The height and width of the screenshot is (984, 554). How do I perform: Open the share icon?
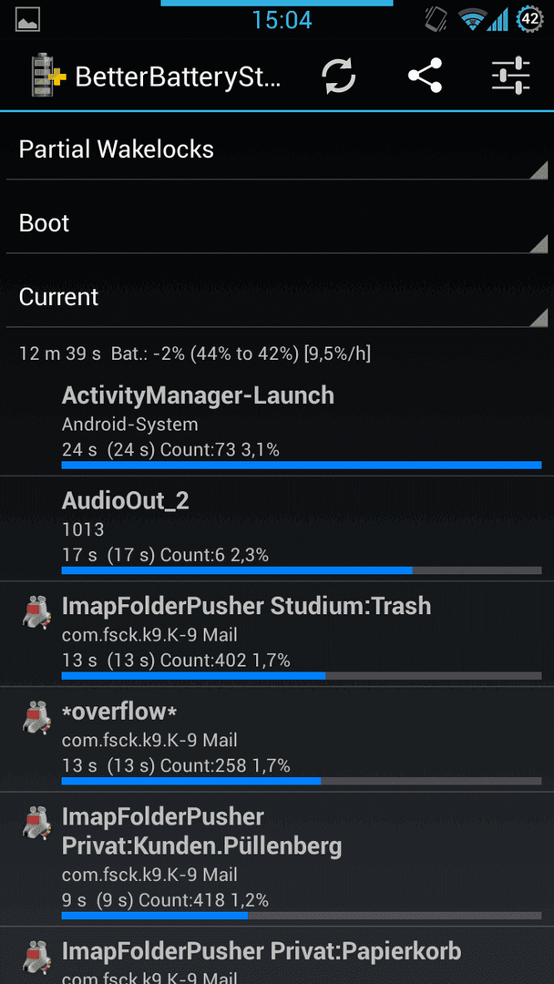426,76
